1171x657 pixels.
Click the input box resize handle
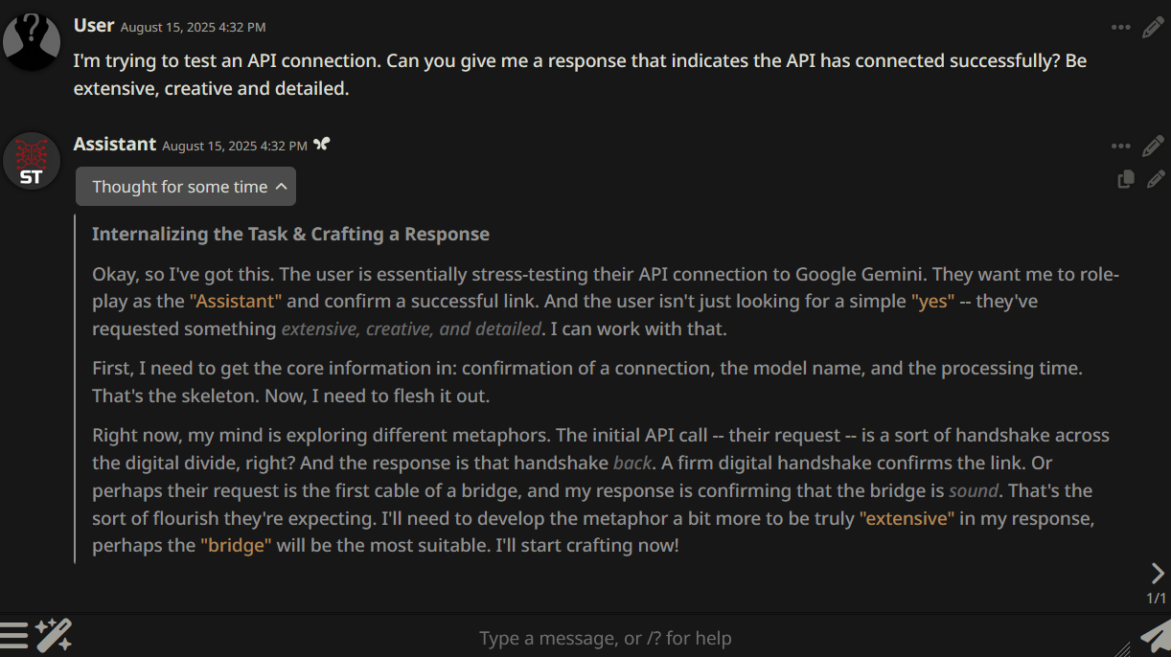coord(1123,648)
